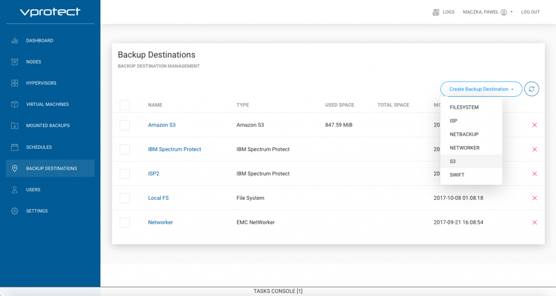
Task: Select the Virtual Machines cube icon
Action: [x=15, y=104]
